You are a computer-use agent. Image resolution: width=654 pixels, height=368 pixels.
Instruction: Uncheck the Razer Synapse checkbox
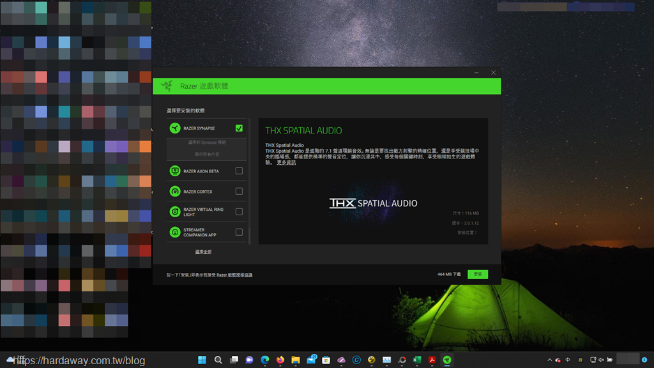click(x=239, y=128)
